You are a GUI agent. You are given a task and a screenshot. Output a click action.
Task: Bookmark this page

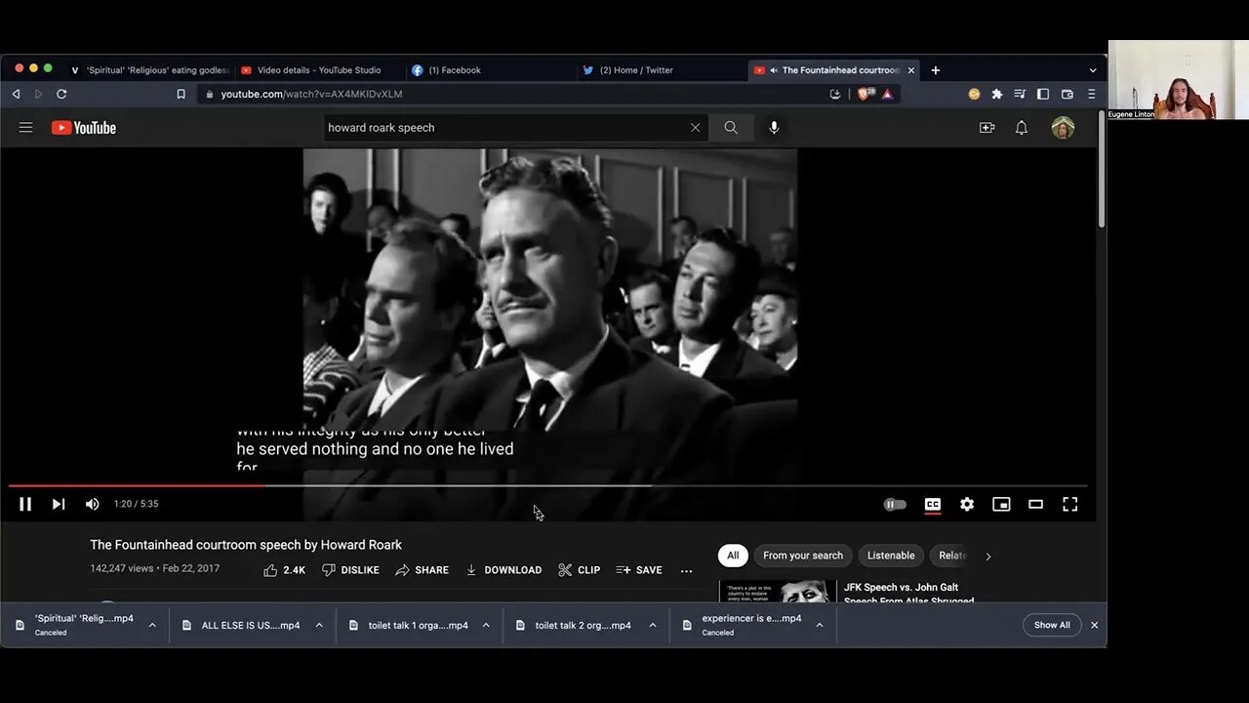point(181,94)
